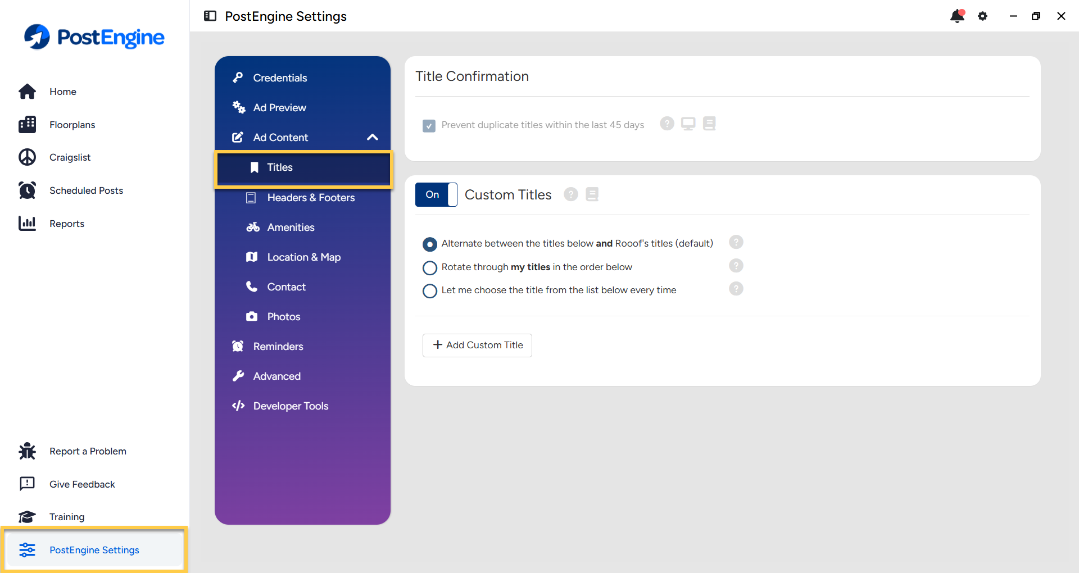Click the Contact phone icon
The height and width of the screenshot is (573, 1079).
tap(252, 286)
